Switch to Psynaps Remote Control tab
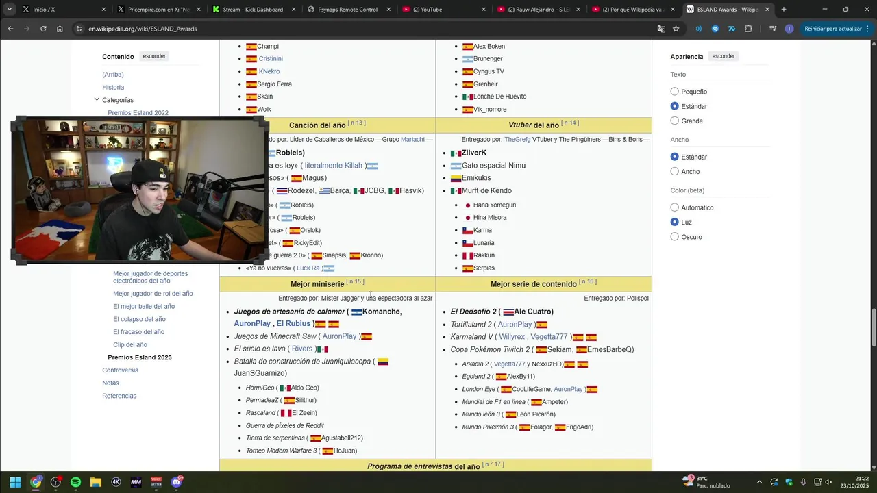This screenshot has width=877, height=493. tap(348, 10)
